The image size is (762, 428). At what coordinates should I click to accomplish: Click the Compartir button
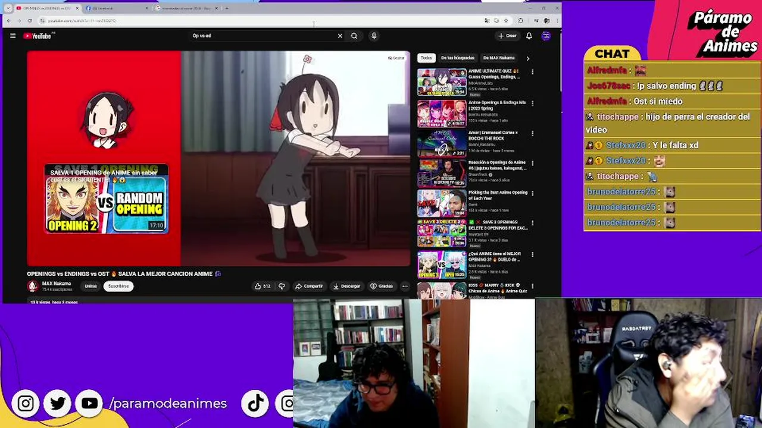(x=309, y=286)
